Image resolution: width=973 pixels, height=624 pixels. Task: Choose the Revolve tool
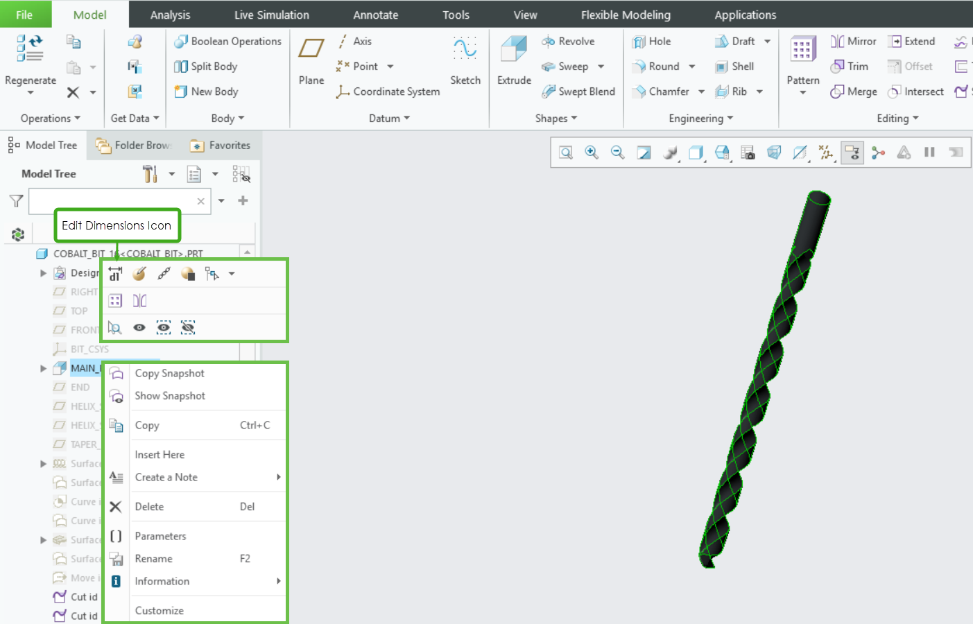[x=568, y=42]
